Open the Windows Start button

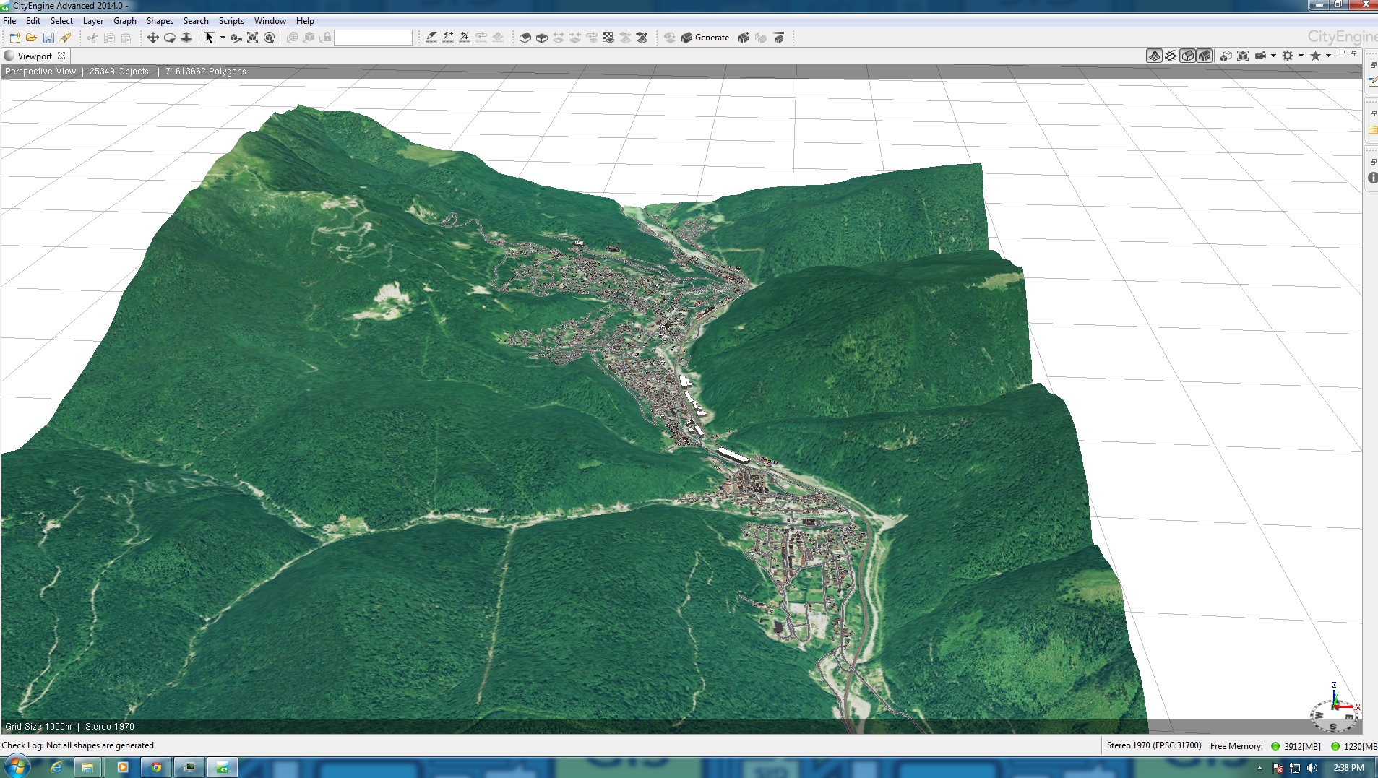click(x=17, y=766)
